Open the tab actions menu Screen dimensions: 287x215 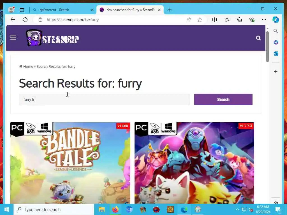pyautogui.click(x=22, y=10)
